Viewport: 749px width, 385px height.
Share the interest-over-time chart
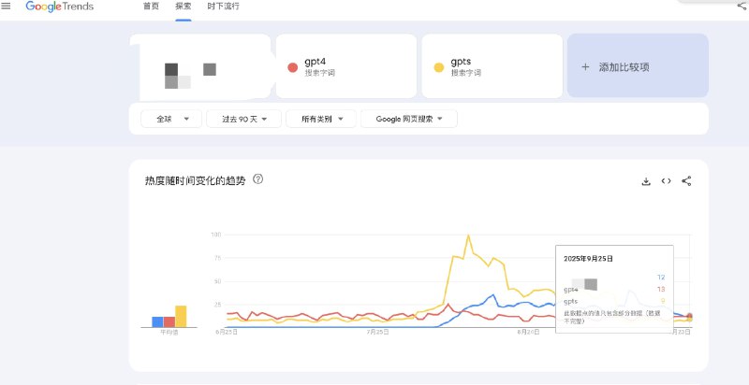pyautogui.click(x=686, y=181)
